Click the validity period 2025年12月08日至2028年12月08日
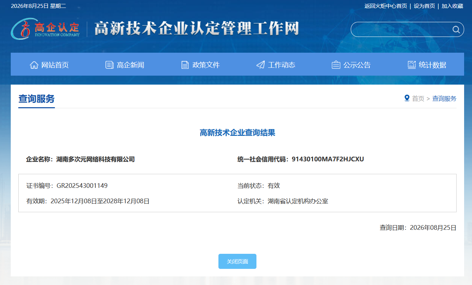This screenshot has height=285, width=472. pyautogui.click(x=100, y=201)
